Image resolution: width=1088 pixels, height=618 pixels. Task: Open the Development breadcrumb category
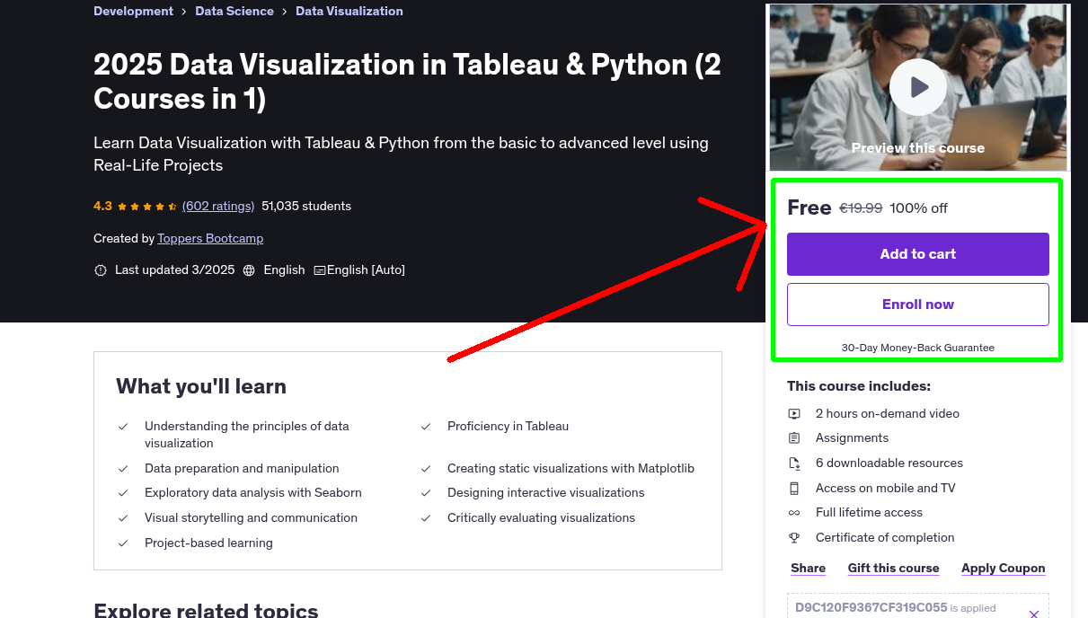click(133, 11)
